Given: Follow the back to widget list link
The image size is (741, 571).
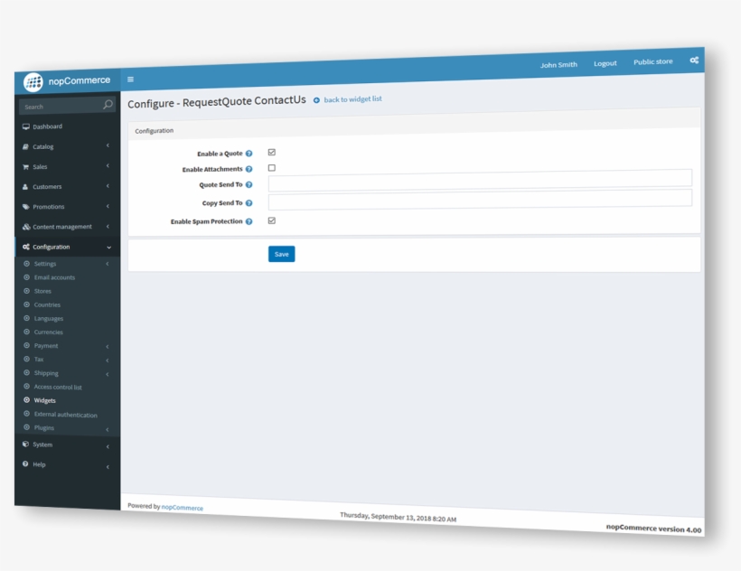Looking at the screenshot, I should pos(352,99).
